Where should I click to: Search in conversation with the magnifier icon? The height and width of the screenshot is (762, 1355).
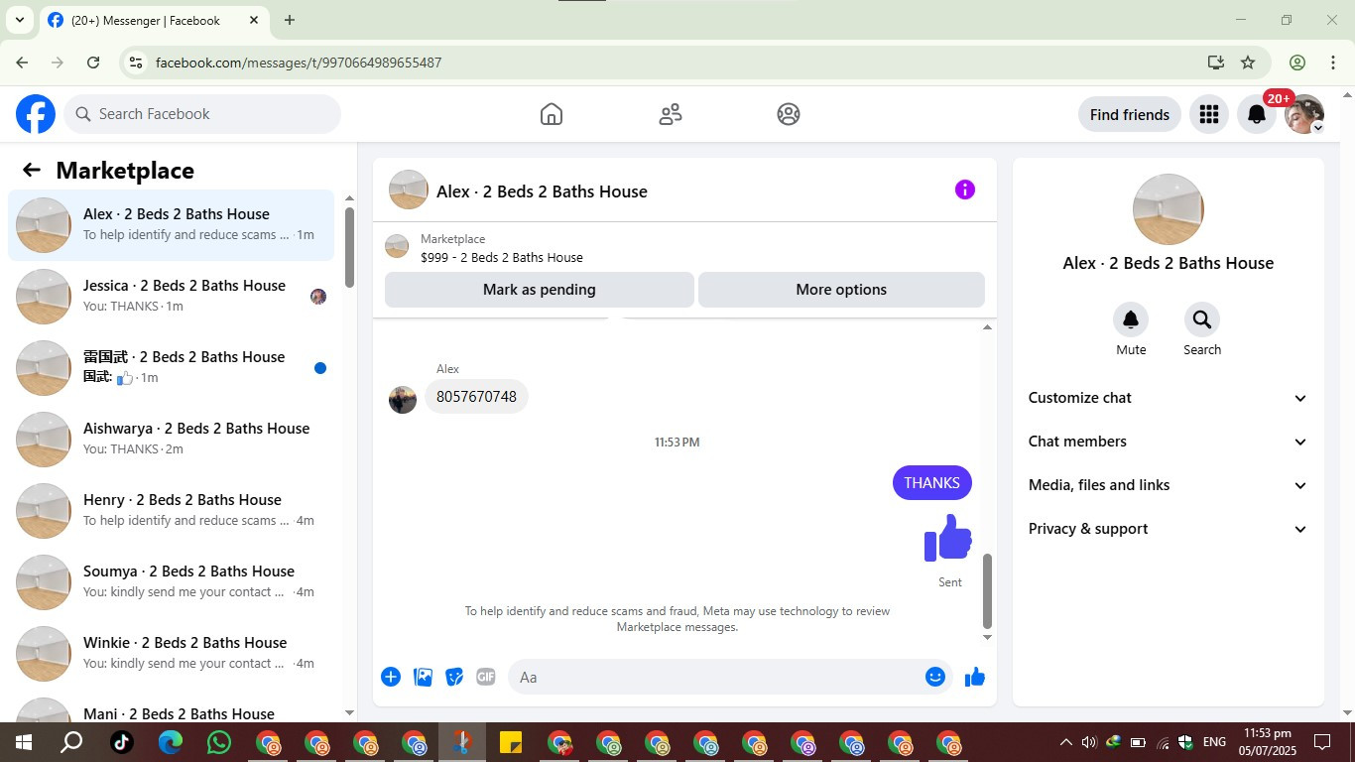[x=1202, y=319]
